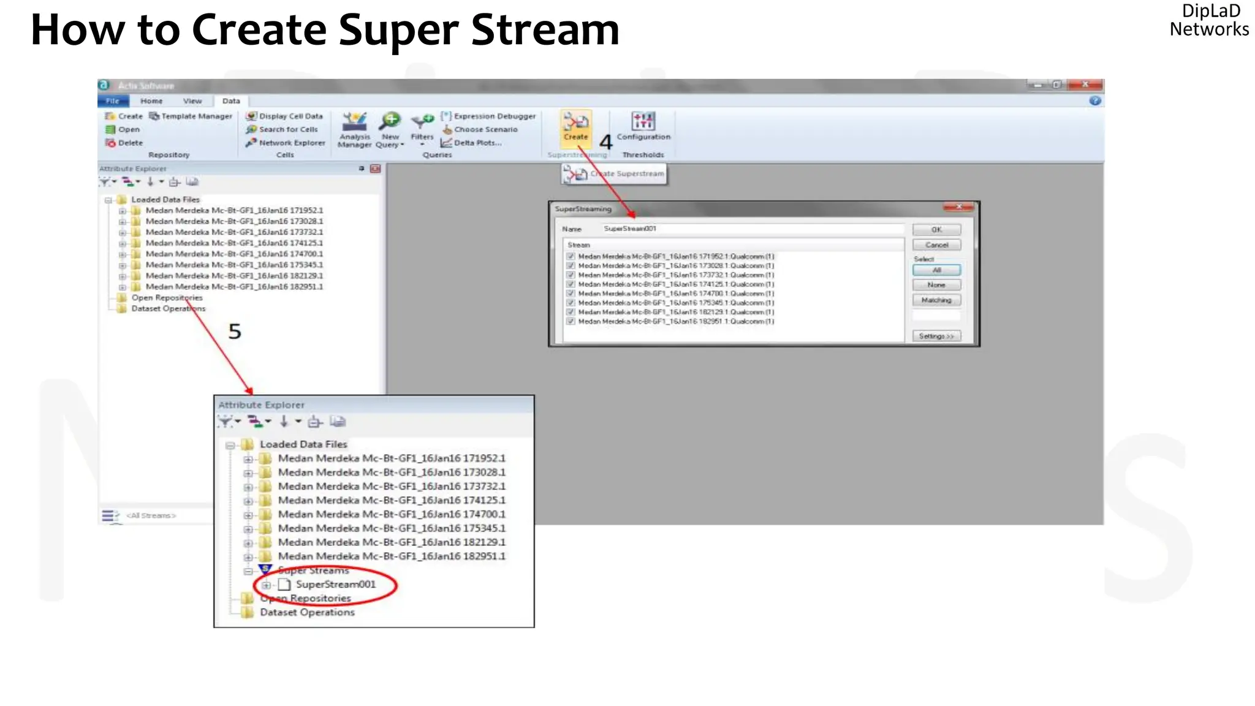
Task: Uncheck stream 182951.1:Qualcomm checkbox
Action: (x=571, y=321)
